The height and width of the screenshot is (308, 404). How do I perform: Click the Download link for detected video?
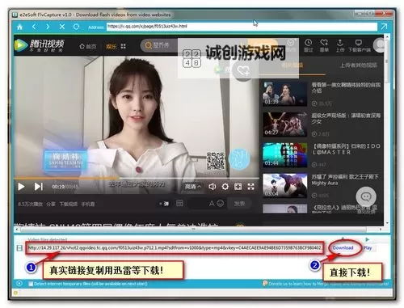(343, 247)
